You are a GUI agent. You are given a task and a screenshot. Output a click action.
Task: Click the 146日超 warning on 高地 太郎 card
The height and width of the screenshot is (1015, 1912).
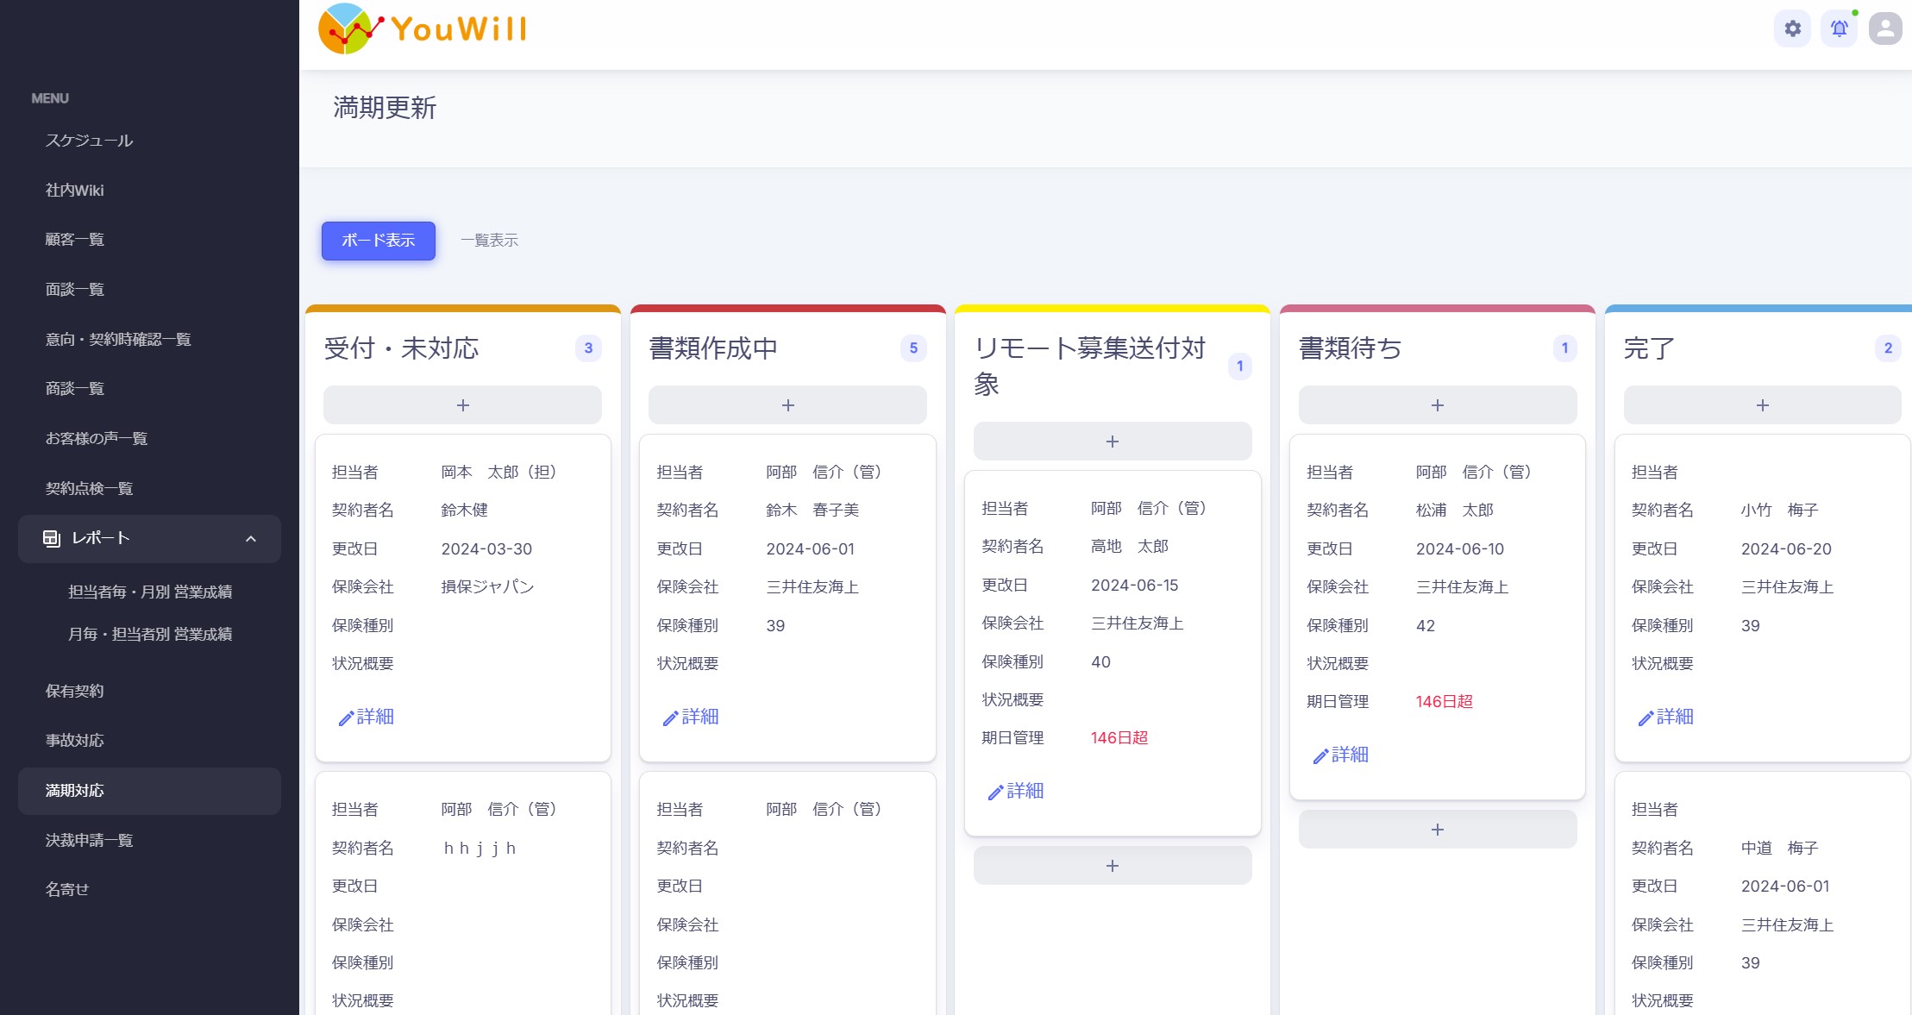1119,737
